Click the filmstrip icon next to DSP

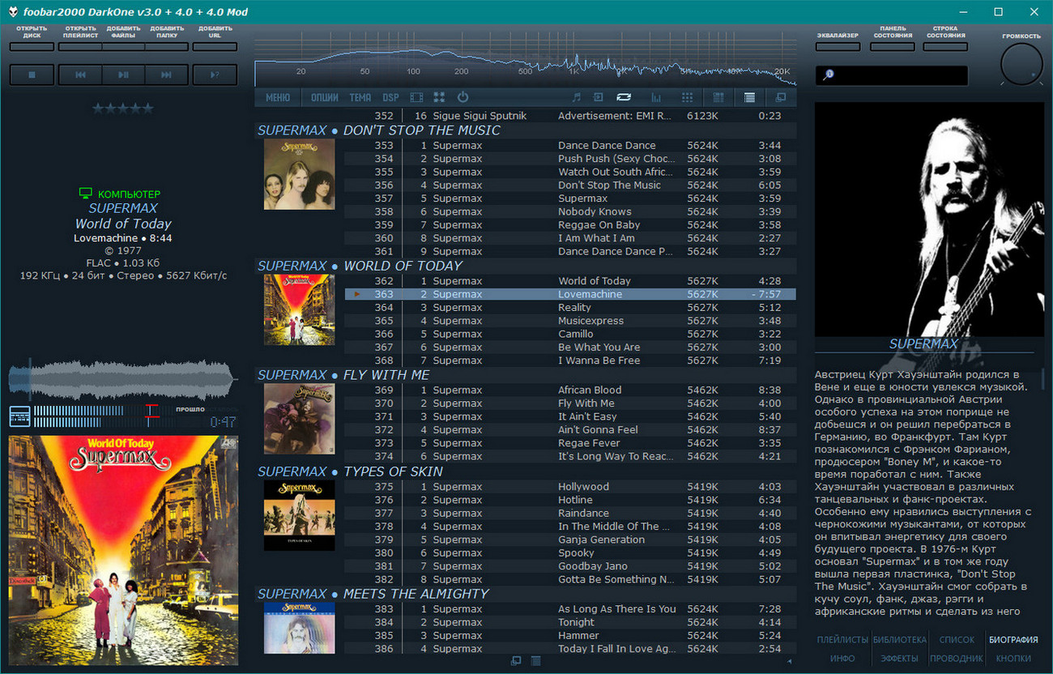(x=416, y=97)
